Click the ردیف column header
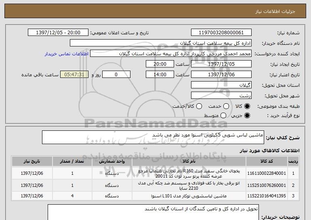 click(293, 161)
